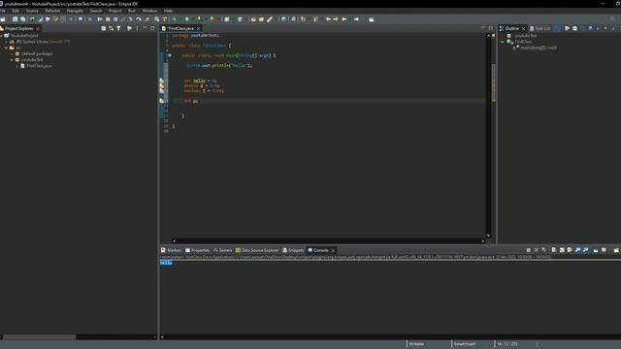Click the Filter funnel icon in Project Explorer

[x=118, y=28]
